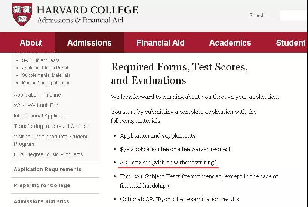Open Dual Degree Music Programs link
Viewport: 308px width, 207px height.
coord(48,154)
